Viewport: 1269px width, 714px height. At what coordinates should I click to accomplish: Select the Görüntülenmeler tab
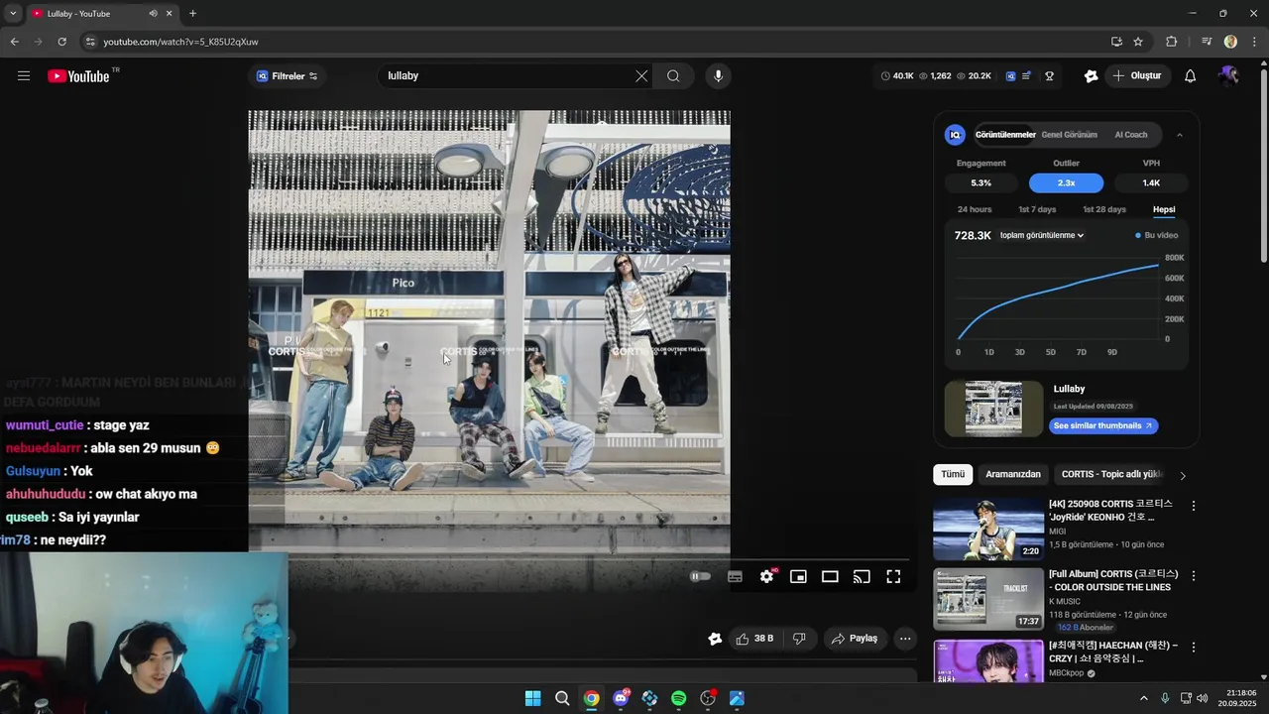[1004, 135]
